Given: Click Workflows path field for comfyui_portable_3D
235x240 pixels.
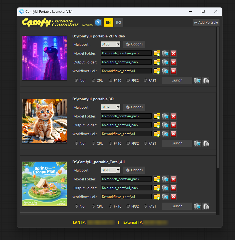Looking at the screenshot, I should (126, 134).
